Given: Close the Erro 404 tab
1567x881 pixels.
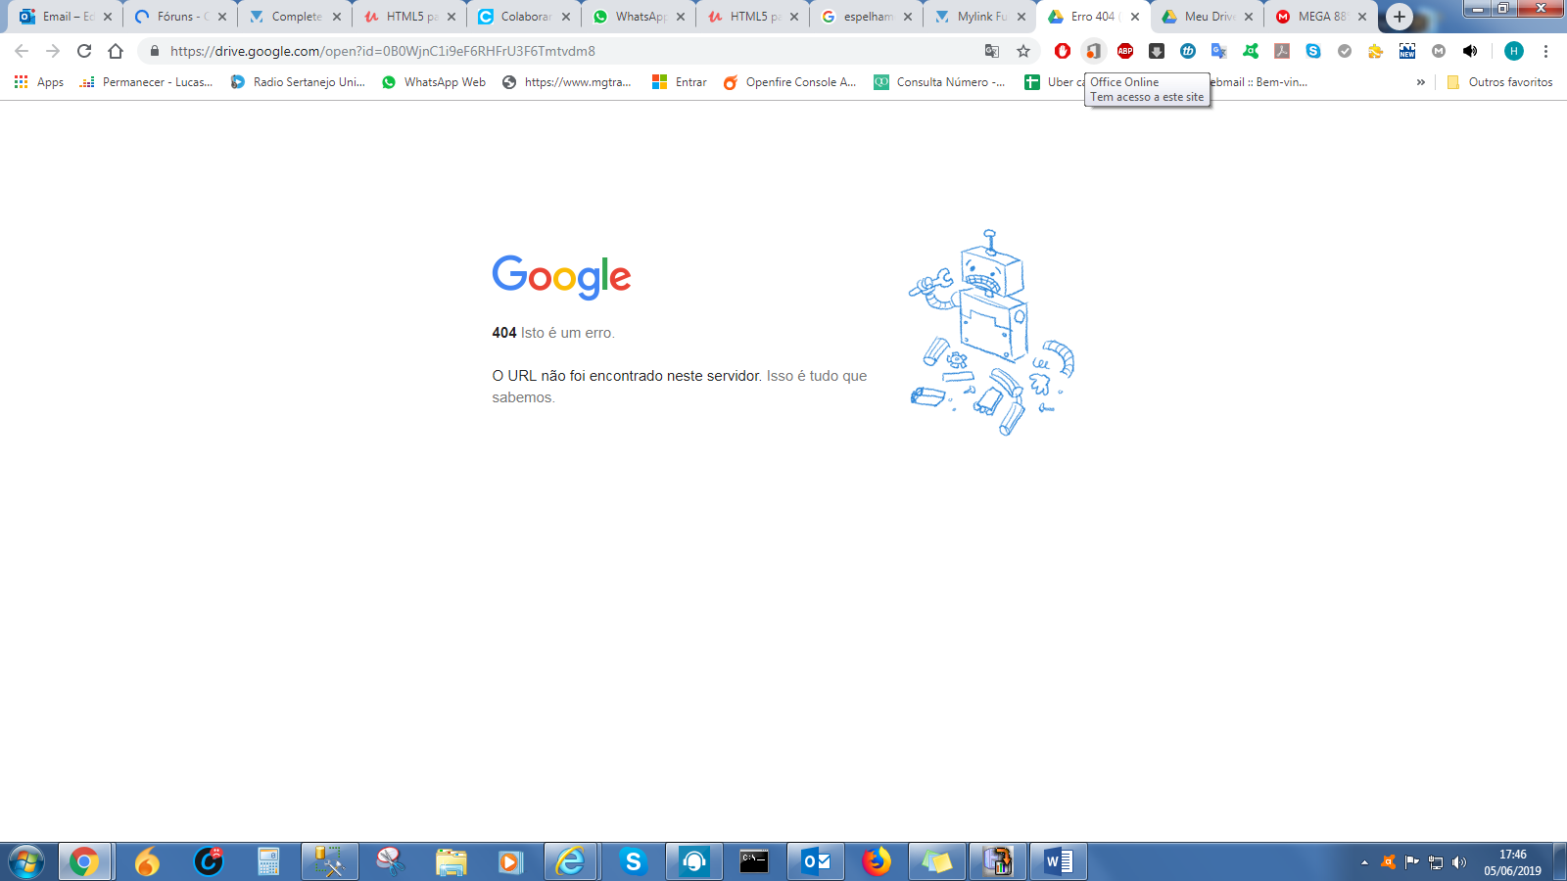Looking at the screenshot, I should pos(1135,17).
